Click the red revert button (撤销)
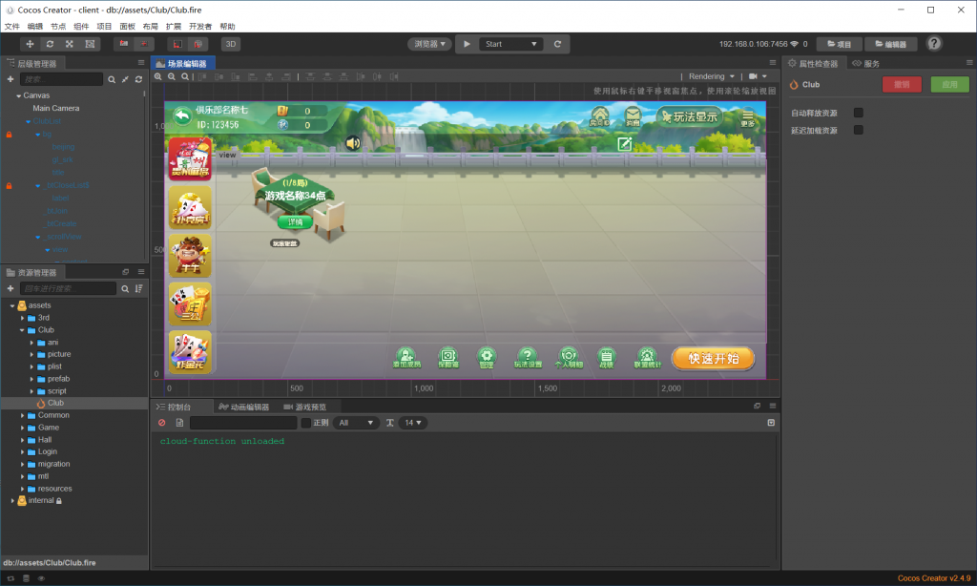 point(902,84)
